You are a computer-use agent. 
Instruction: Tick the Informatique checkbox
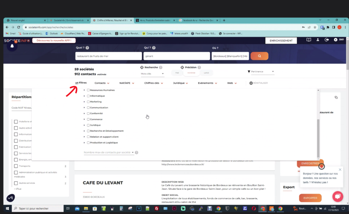[88, 96]
